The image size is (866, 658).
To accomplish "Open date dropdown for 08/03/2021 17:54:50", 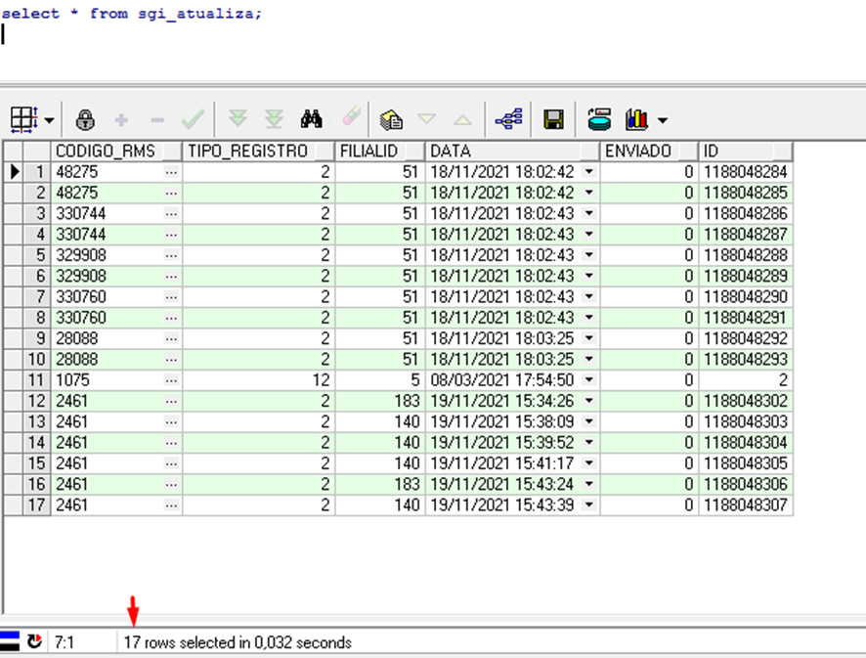I will [589, 380].
